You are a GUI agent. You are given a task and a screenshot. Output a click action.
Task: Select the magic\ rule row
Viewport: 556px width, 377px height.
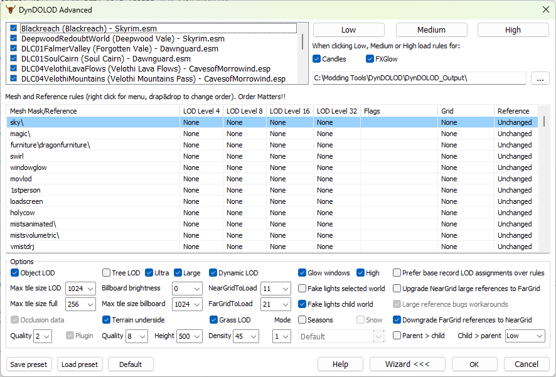[272, 134]
